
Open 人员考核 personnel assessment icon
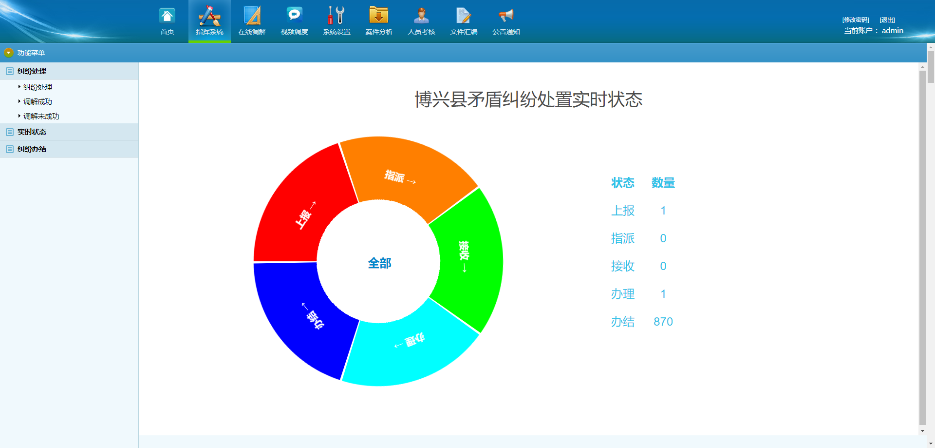click(x=421, y=17)
